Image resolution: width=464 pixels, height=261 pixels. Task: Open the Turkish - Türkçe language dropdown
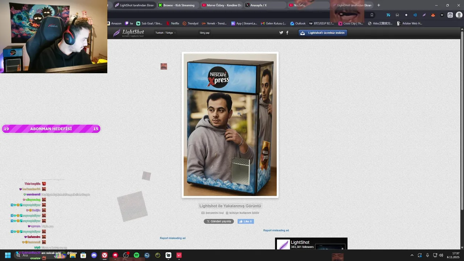[166, 33]
